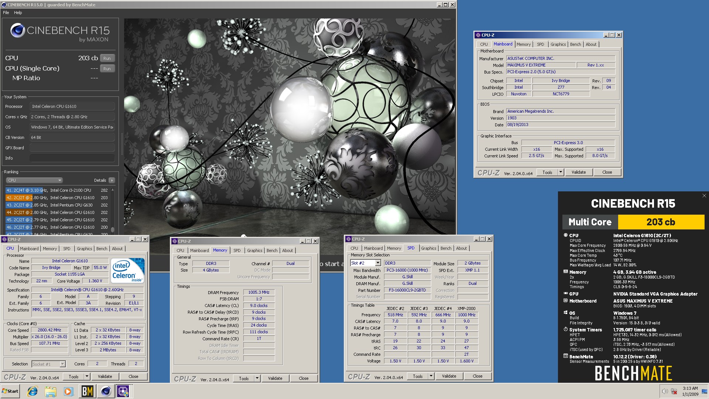Open the Cinebench File menu
This screenshot has width=709, height=399.
click(6, 13)
